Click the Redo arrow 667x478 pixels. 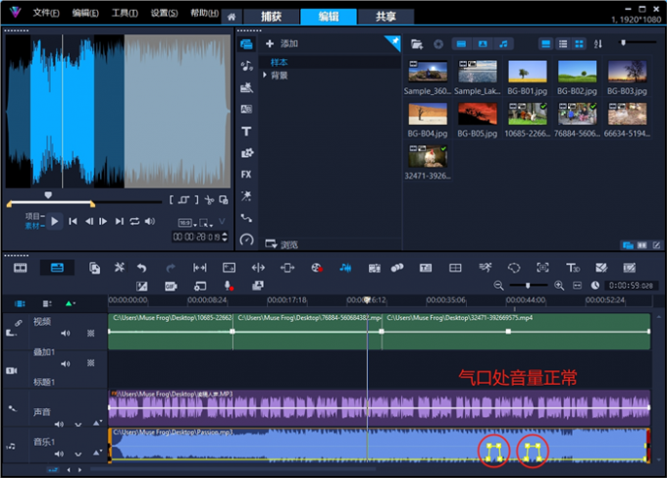pos(171,268)
